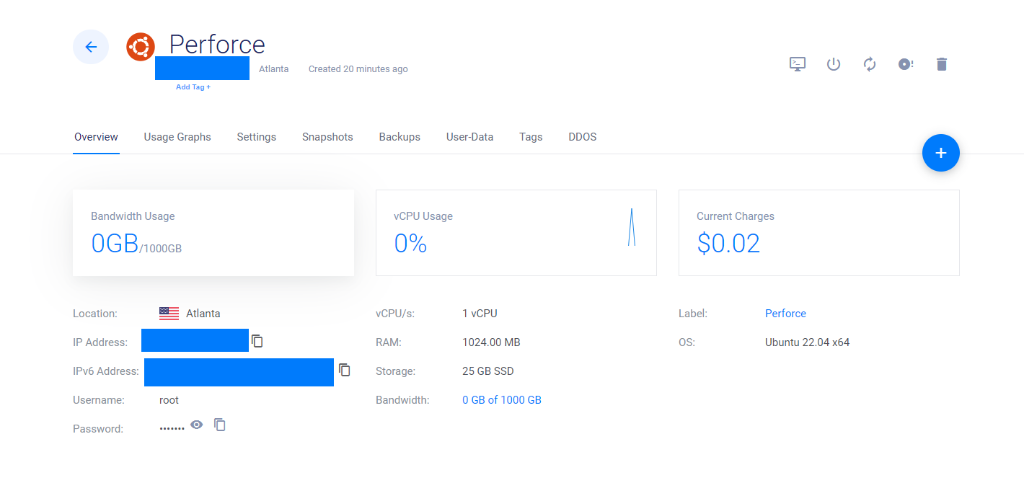Click the Ubuntu logo icon
This screenshot has height=496, width=1024.
tap(141, 47)
